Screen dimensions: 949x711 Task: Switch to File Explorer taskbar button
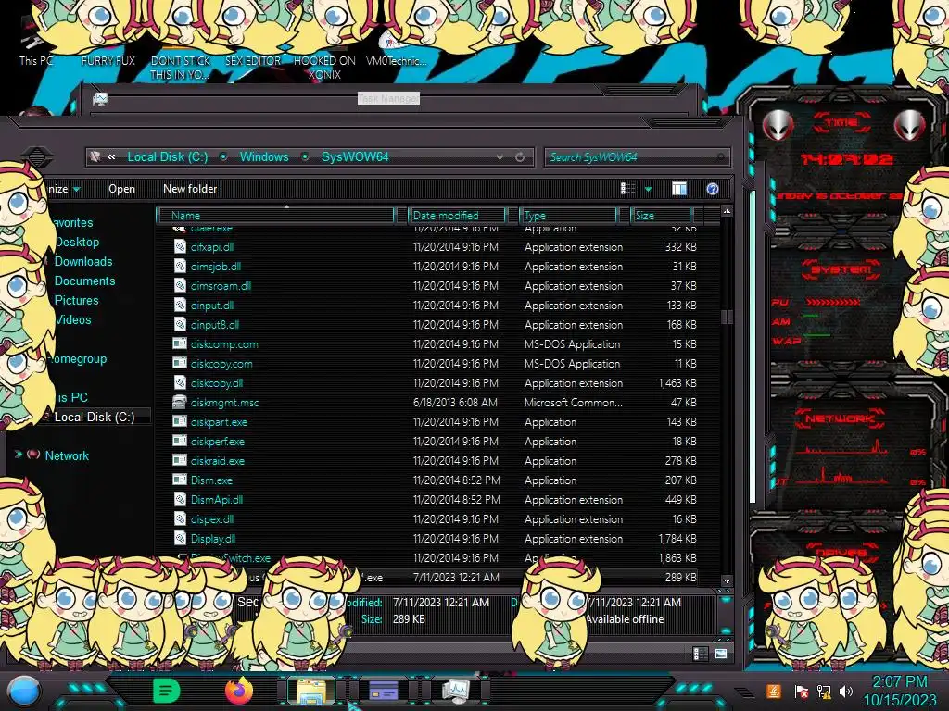pyautogui.click(x=311, y=691)
